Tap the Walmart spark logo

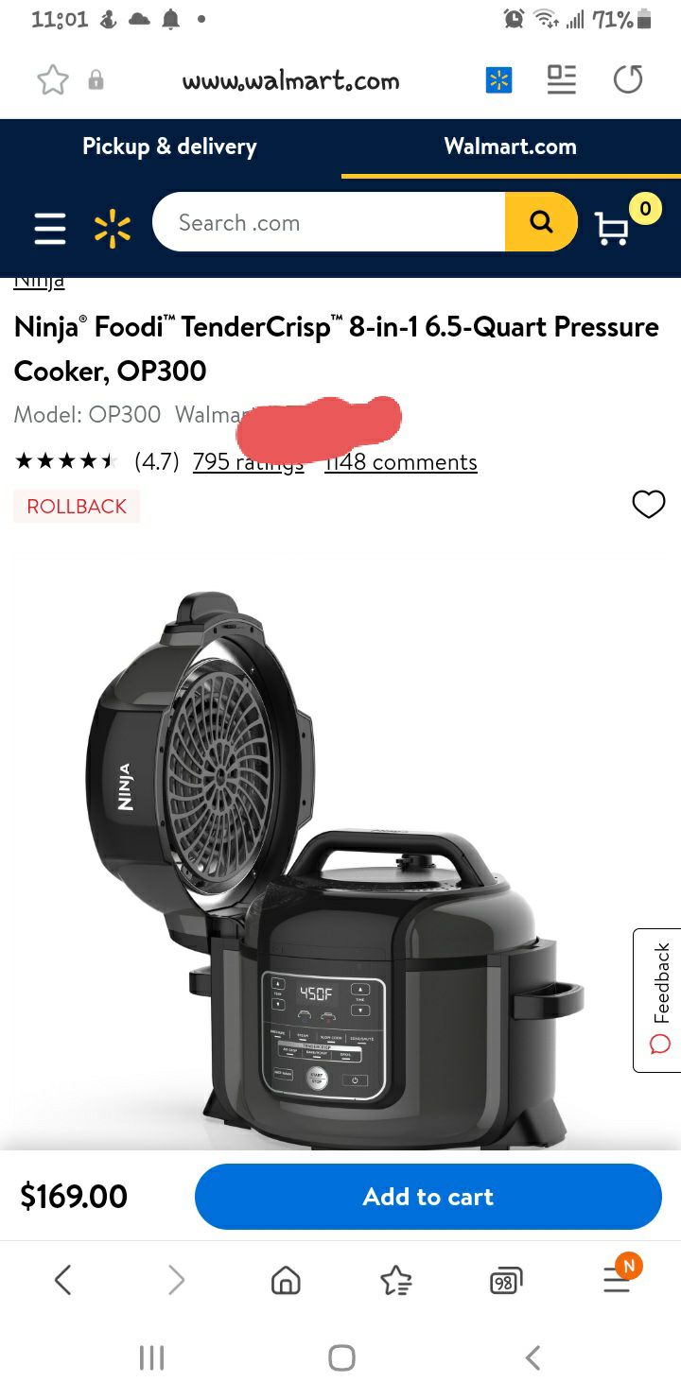coord(113,229)
